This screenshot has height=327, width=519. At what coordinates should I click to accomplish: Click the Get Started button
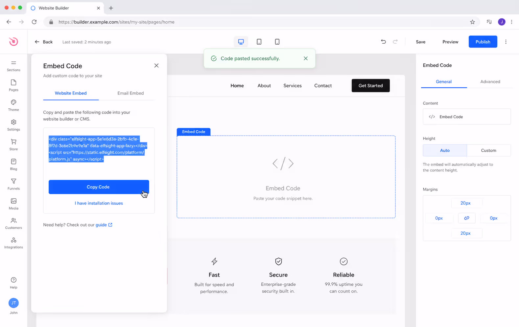pyautogui.click(x=370, y=86)
